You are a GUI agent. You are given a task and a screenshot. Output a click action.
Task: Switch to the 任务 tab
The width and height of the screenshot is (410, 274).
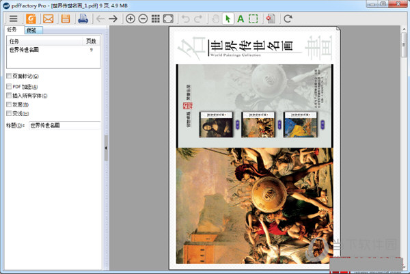click(x=12, y=30)
